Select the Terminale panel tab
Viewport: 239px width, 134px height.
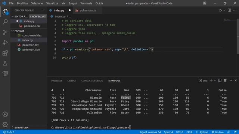pyautogui.click(x=114, y=81)
